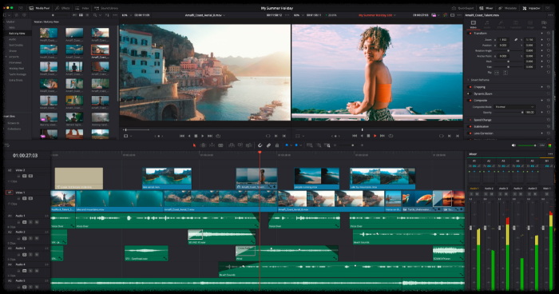
Task: Toggle the Lens Correction enable switch
Action: (x=470, y=133)
